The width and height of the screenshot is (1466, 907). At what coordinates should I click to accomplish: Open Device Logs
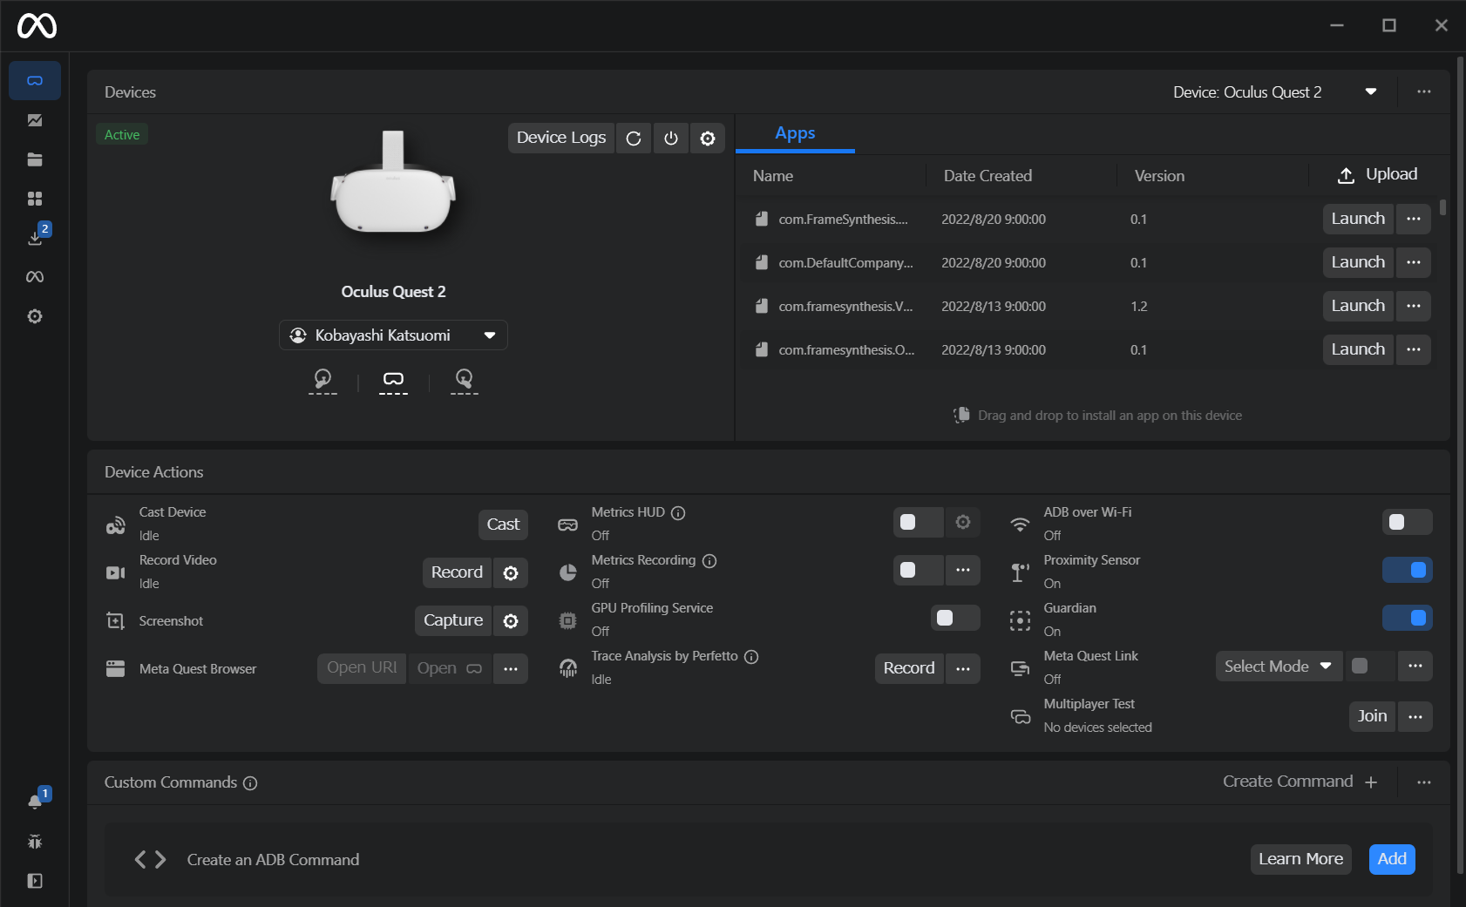561,138
